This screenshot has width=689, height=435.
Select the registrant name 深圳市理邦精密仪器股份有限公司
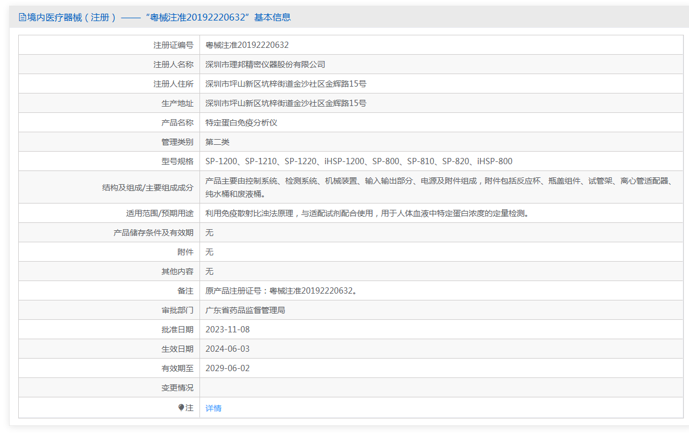click(x=266, y=64)
